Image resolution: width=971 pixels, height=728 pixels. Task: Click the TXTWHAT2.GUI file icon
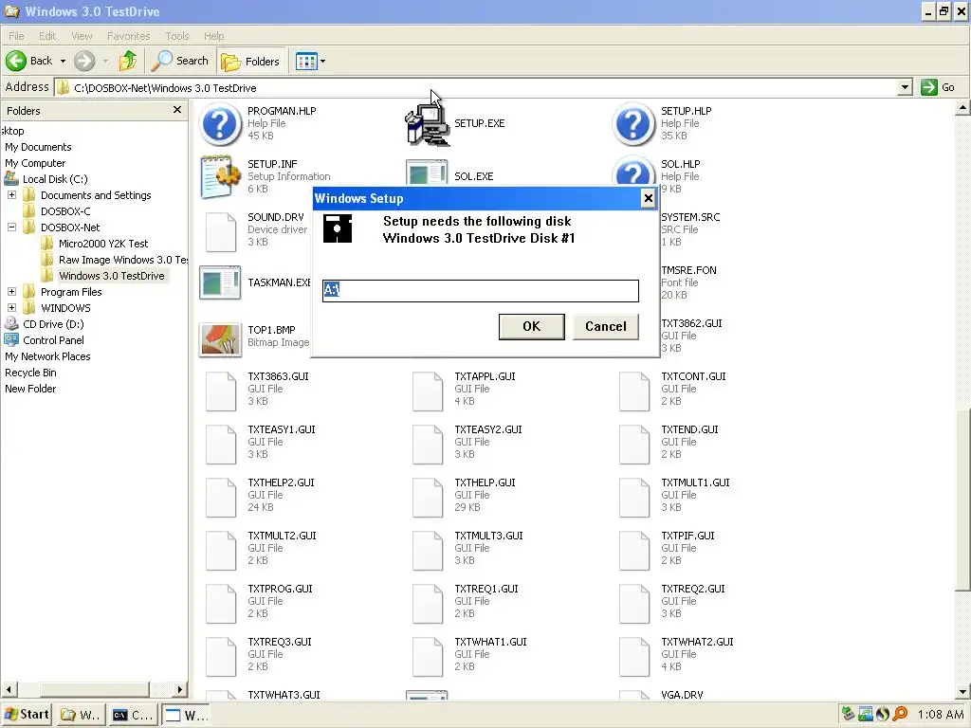634,656
